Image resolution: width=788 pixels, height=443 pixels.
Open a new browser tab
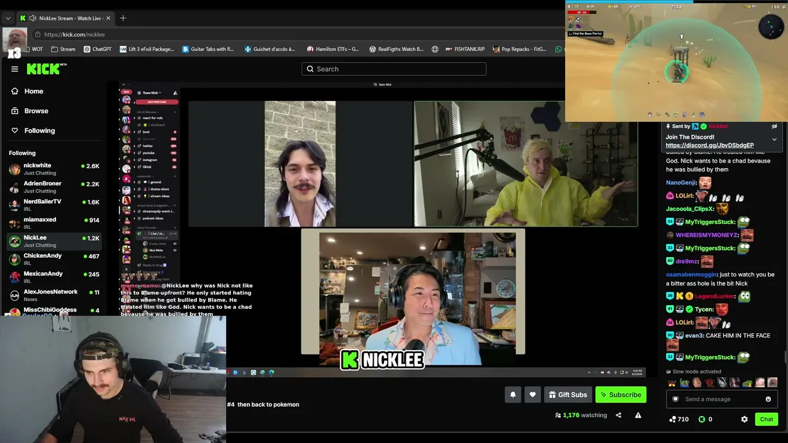(x=123, y=18)
